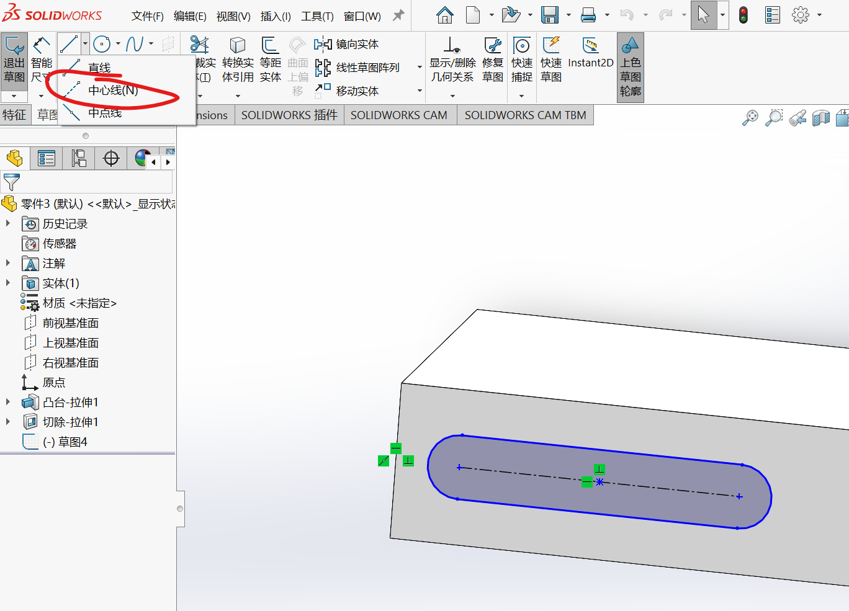Expand the 历史记录 tree node
849x611 pixels.
(x=8, y=223)
